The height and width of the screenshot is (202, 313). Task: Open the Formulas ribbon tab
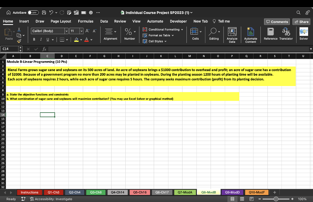[86, 21]
